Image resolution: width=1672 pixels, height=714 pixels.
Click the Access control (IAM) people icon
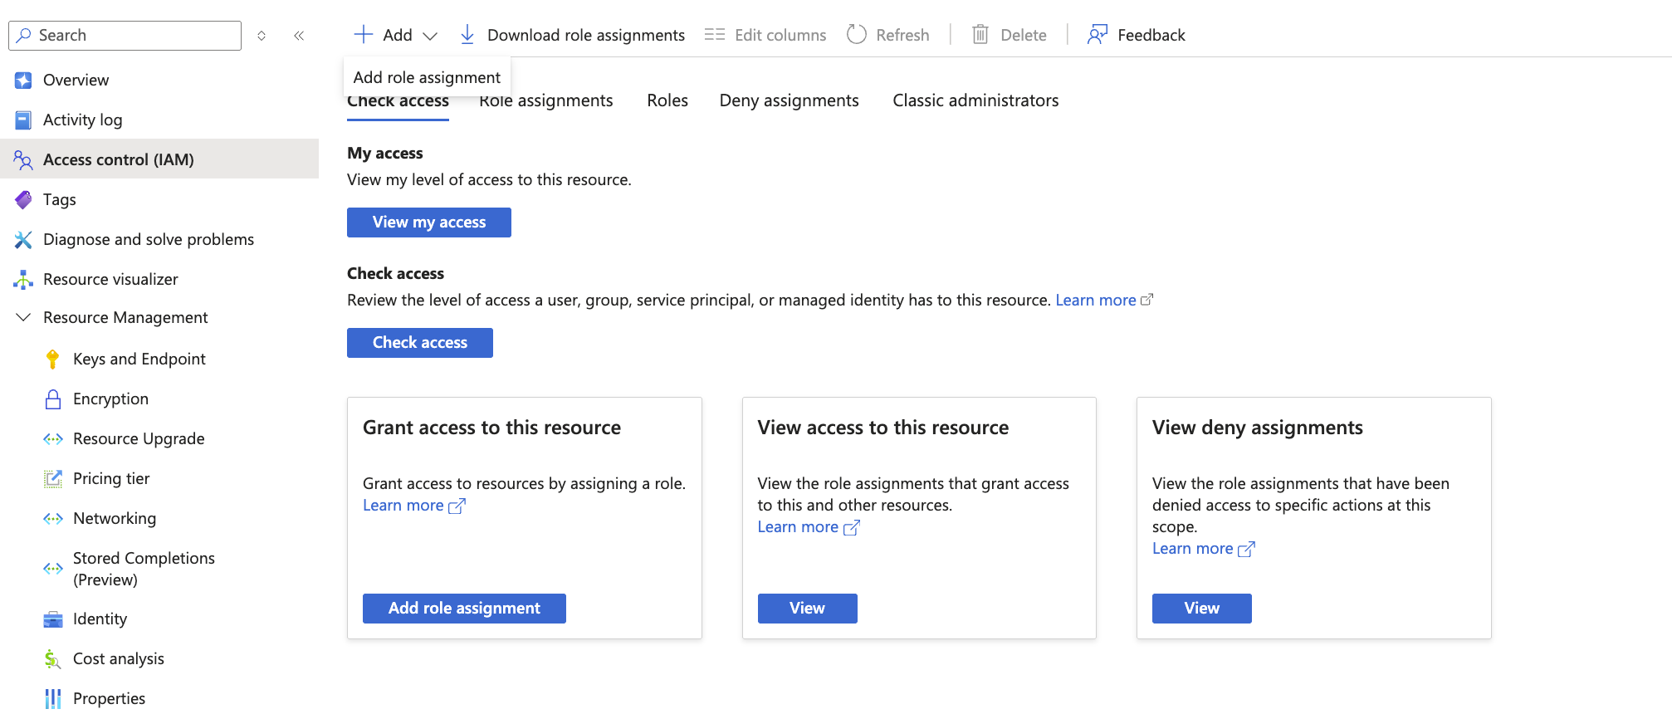[x=23, y=160]
